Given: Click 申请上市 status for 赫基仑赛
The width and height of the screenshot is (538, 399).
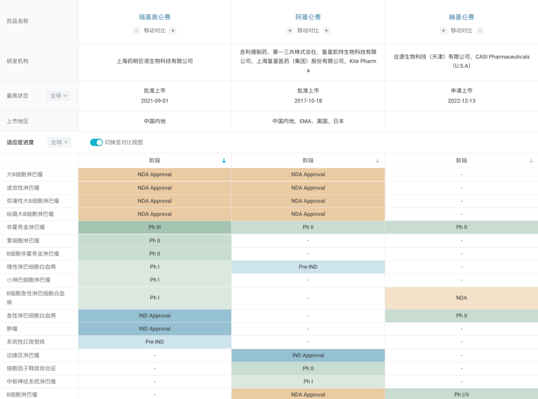Looking at the screenshot, I should [x=461, y=91].
